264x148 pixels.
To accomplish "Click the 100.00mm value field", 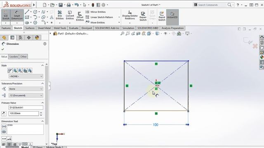I will click(24, 113).
